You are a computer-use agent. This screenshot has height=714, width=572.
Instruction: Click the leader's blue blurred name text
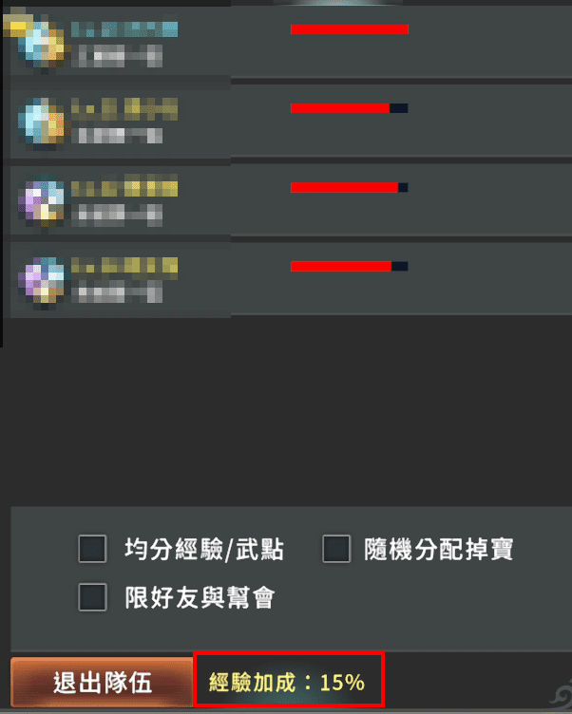coord(124,29)
